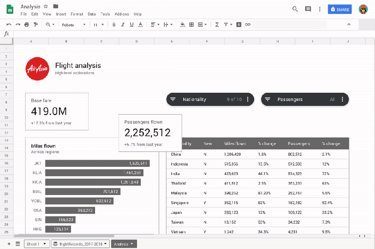
Task: Expand the Sheet 1 tab menu
Action: (44, 243)
